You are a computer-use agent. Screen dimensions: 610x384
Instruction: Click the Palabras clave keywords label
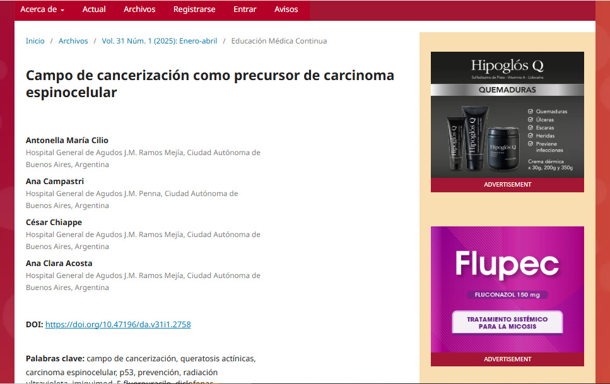[55, 358]
